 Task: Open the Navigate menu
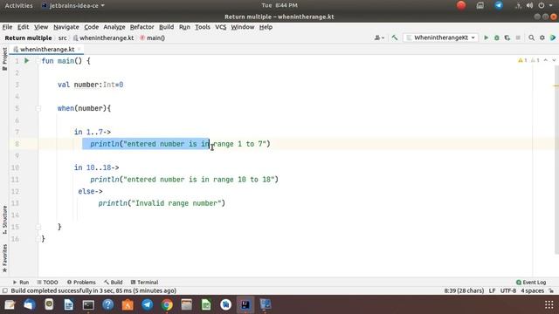(66, 27)
